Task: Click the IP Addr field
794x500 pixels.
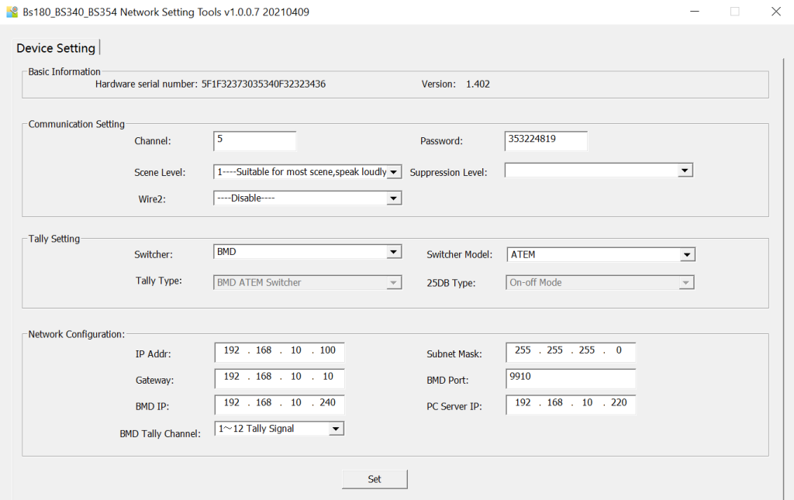Action: (279, 351)
